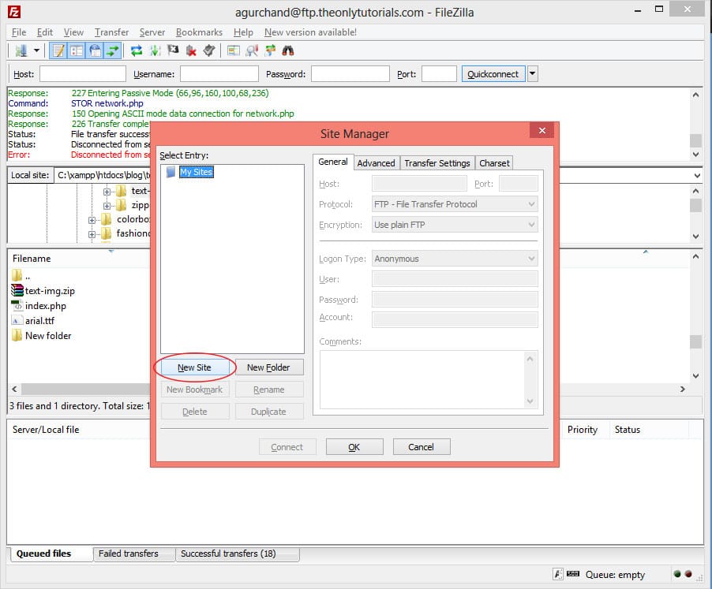Click the My Sites folder icon
Screen dimensions: 712x589
(171, 172)
